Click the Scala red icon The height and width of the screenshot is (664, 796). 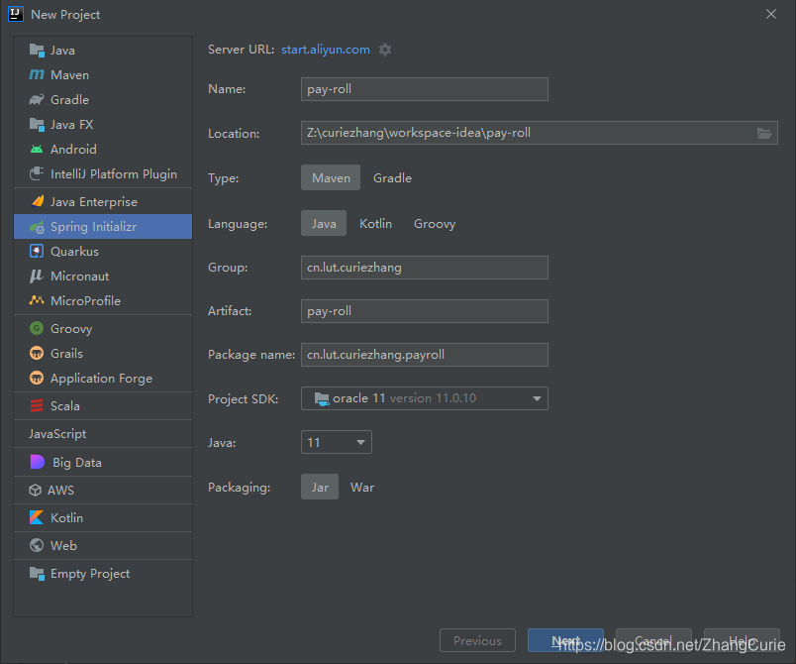pos(37,406)
